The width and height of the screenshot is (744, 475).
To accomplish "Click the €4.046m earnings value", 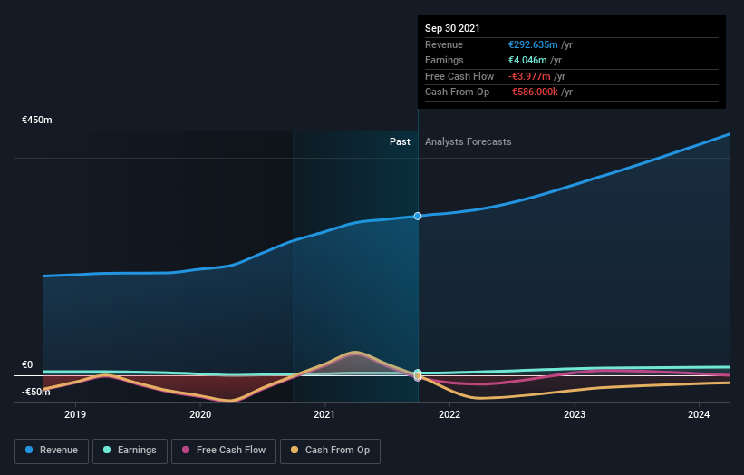I will [x=527, y=60].
